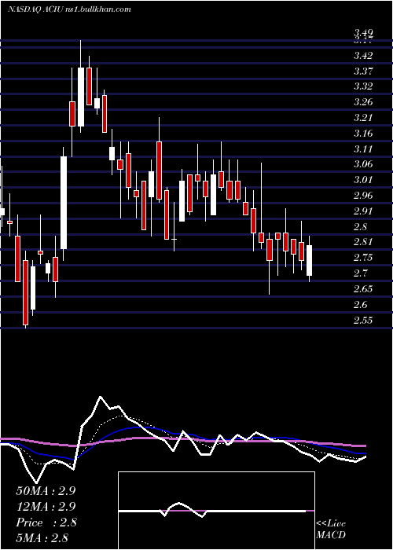Click the 12MA : 2.9 readout
This screenshot has width=393, height=550.
point(46,507)
